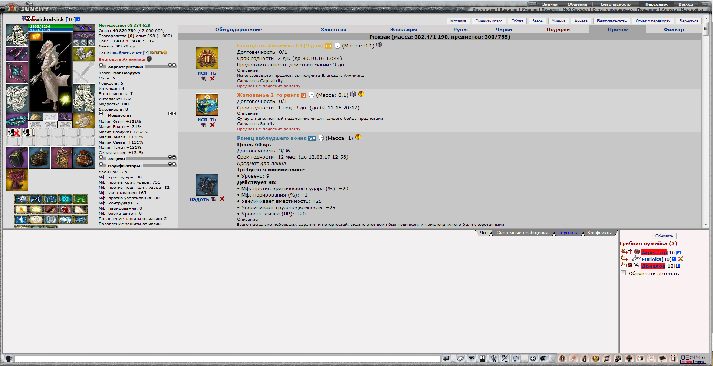
Task: Open the Фильтр tab
Action: [674, 30]
